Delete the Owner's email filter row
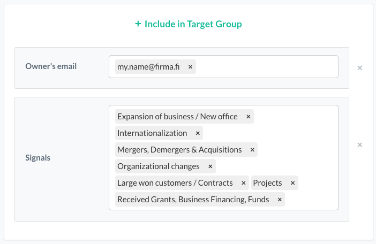 pyautogui.click(x=360, y=68)
